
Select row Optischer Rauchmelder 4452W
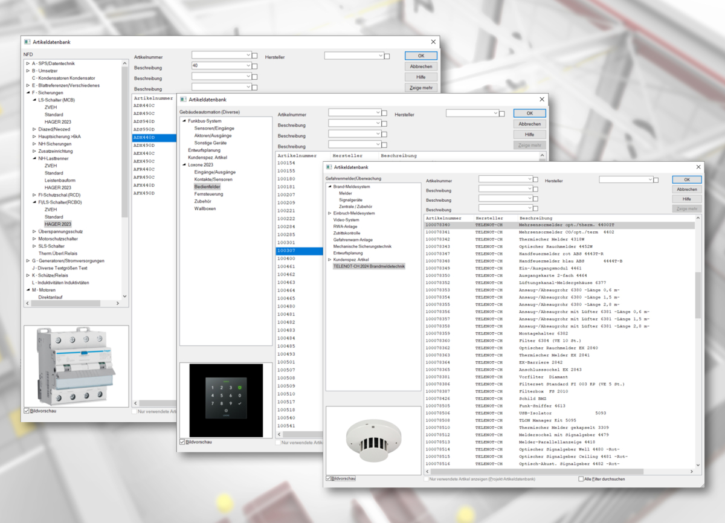559,246
